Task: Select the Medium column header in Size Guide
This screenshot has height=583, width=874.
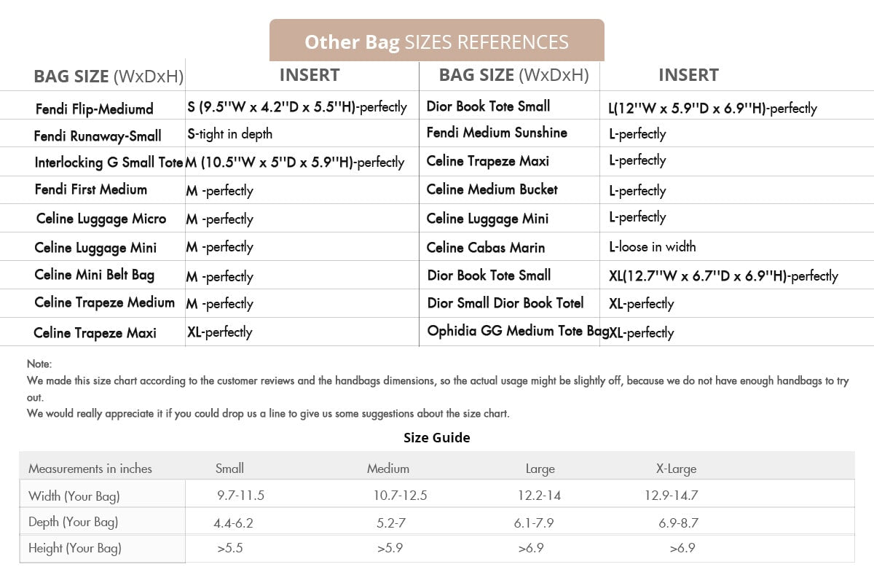Action: [x=388, y=469]
